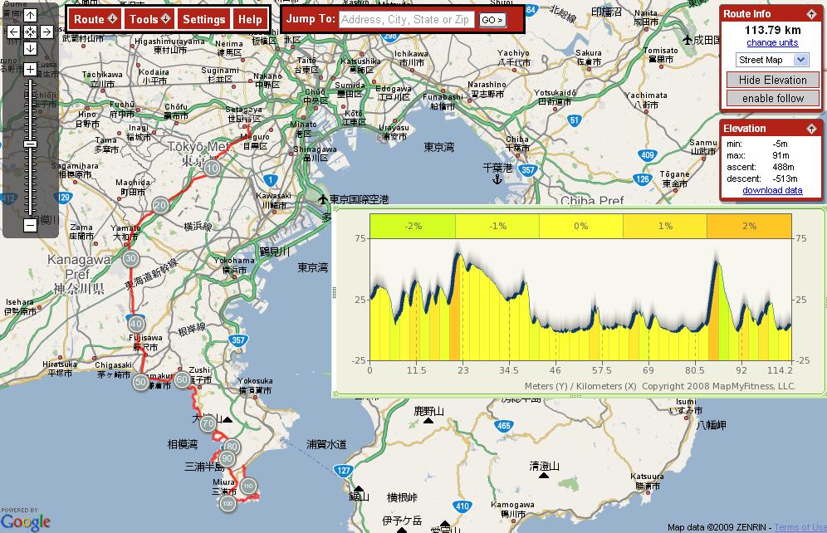Pan the map right with the arrow

46,32
